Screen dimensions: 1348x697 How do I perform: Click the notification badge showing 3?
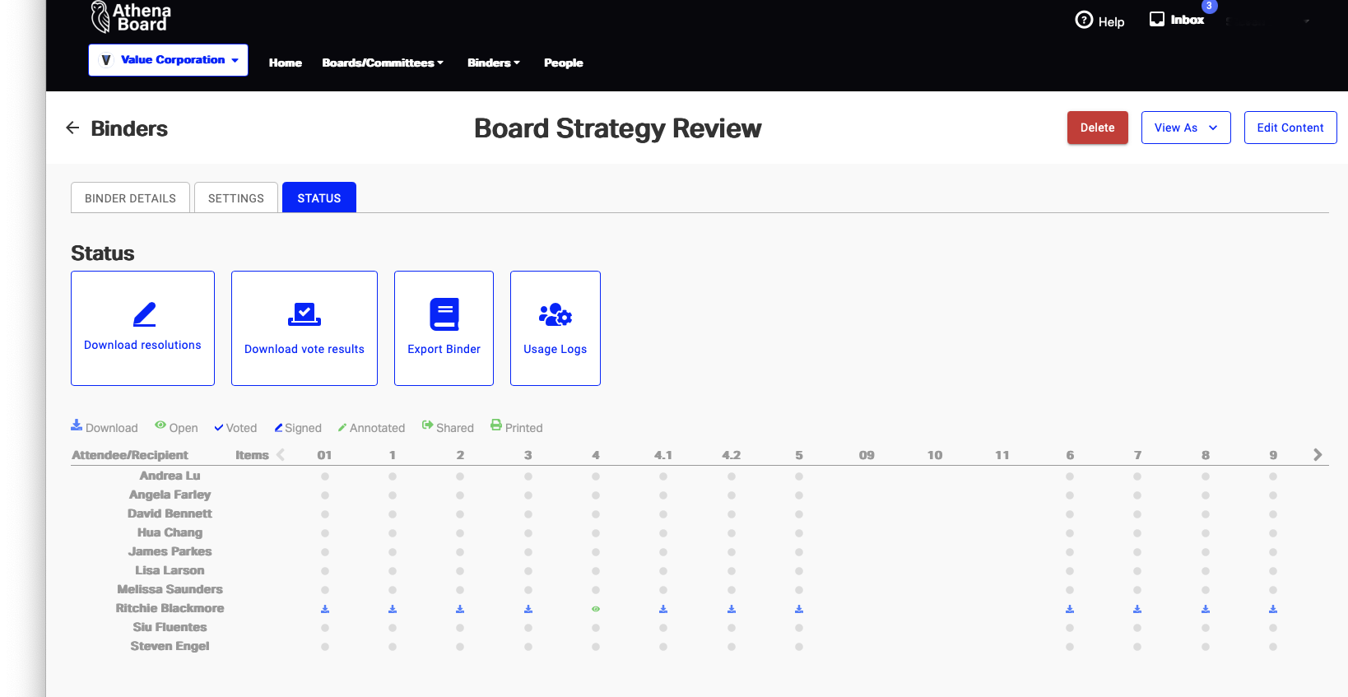click(x=1209, y=6)
